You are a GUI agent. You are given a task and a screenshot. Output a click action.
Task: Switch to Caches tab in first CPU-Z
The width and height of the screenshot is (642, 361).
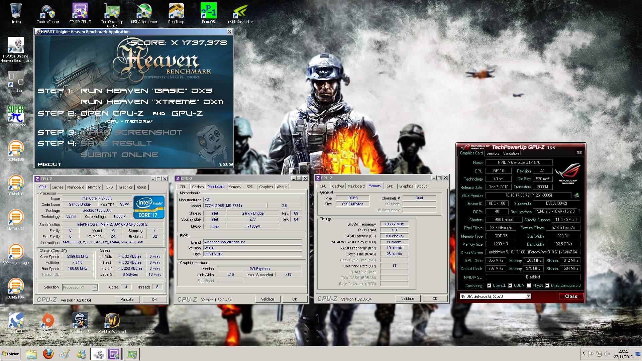click(x=58, y=187)
